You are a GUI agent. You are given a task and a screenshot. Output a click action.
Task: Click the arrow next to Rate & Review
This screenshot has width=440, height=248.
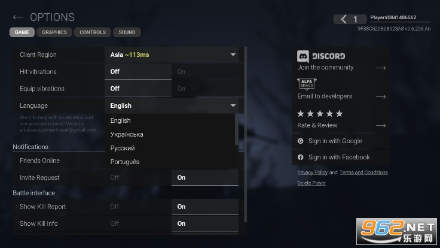380,125
